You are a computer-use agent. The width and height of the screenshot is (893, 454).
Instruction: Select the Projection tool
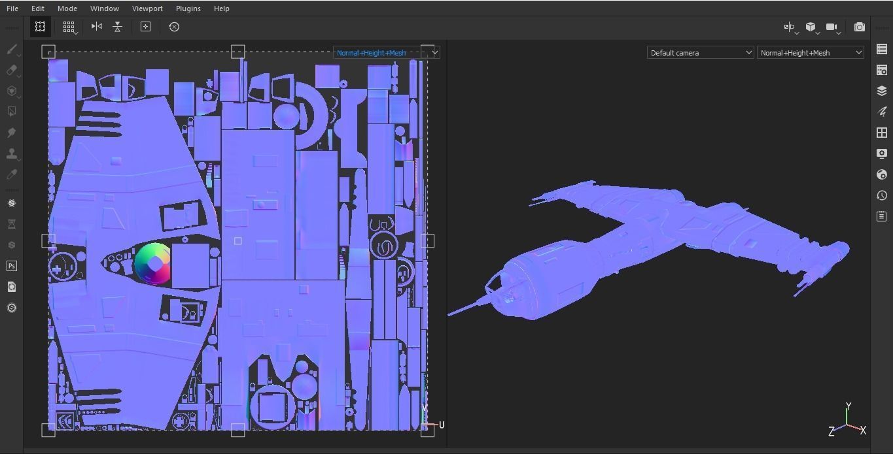click(11, 91)
